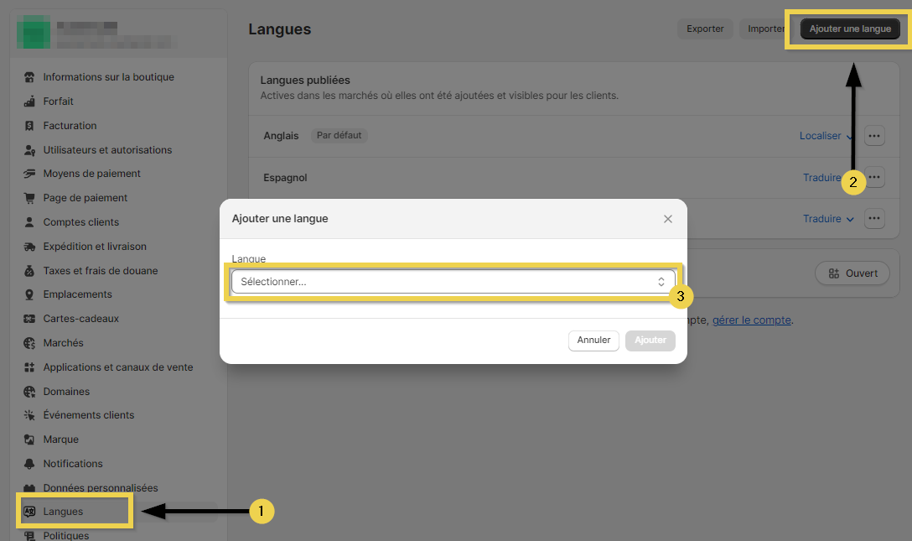Click the Domaines globe icon
This screenshot has height=541, width=912.
tap(29, 392)
